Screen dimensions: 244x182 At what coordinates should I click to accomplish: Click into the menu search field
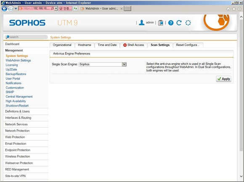[26, 37]
